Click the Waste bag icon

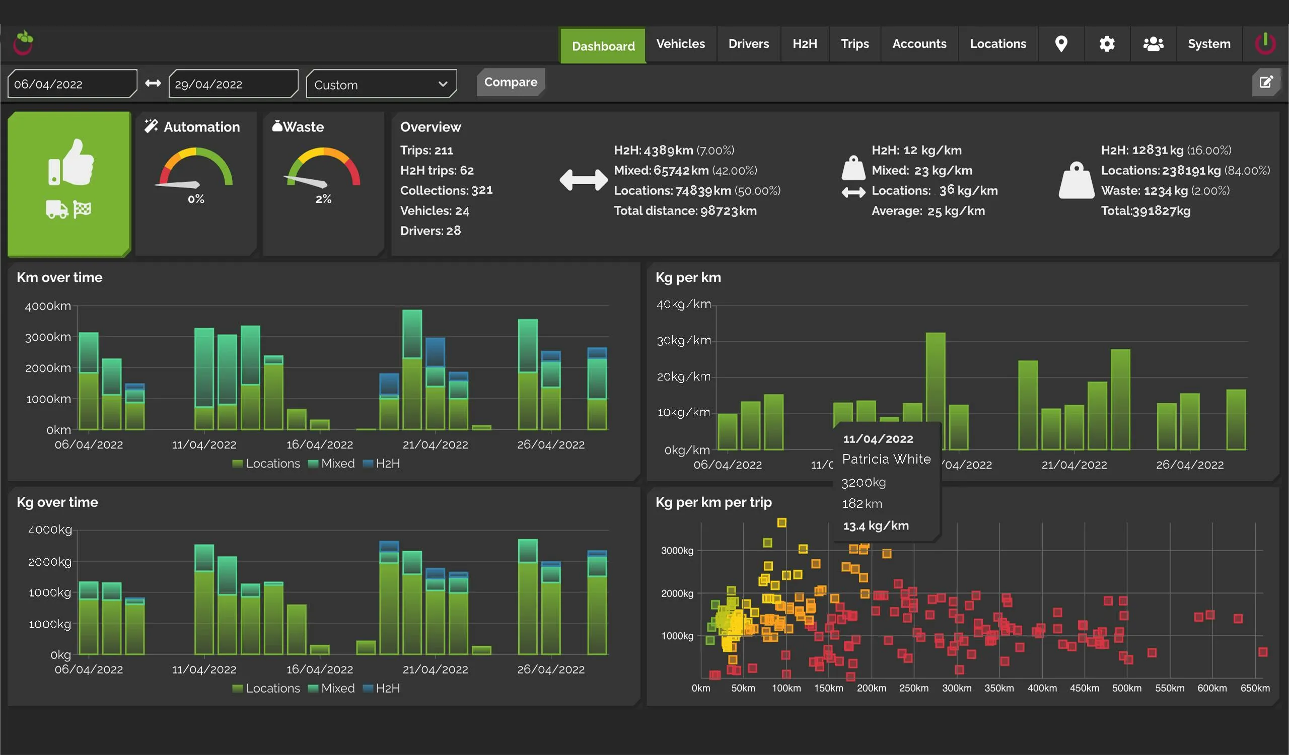coord(277,126)
